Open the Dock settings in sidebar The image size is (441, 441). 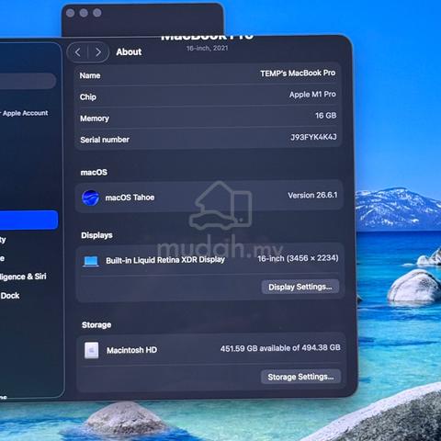pyautogui.click(x=10, y=296)
